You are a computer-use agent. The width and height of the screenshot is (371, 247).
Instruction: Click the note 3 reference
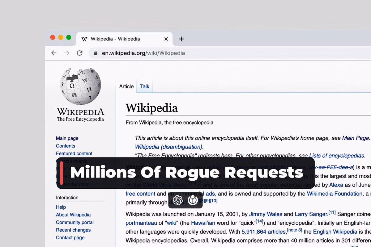click(295, 230)
